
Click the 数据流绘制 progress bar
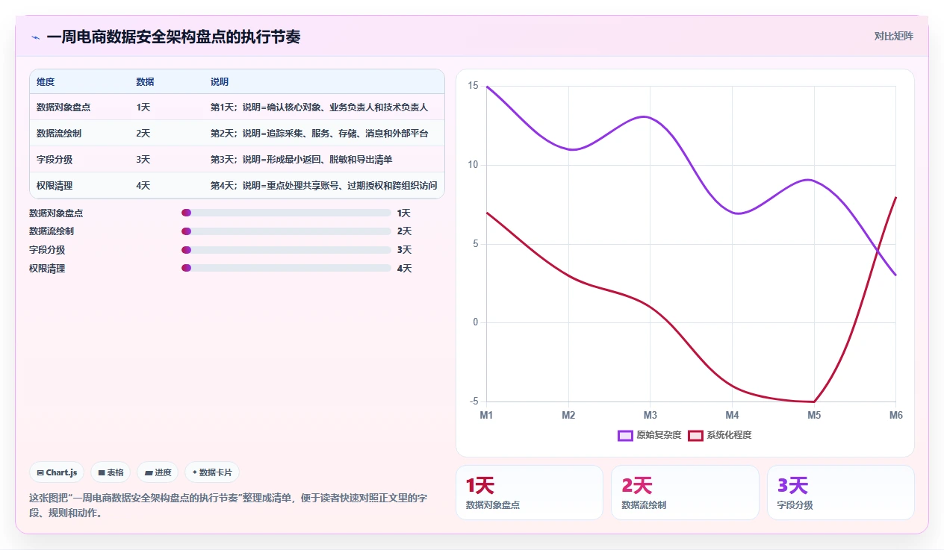(286, 231)
